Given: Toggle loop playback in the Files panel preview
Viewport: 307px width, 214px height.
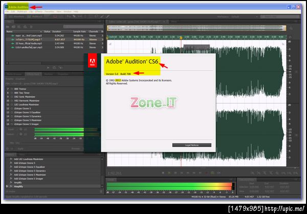Looking at the screenshot, I should (x=54, y=68).
